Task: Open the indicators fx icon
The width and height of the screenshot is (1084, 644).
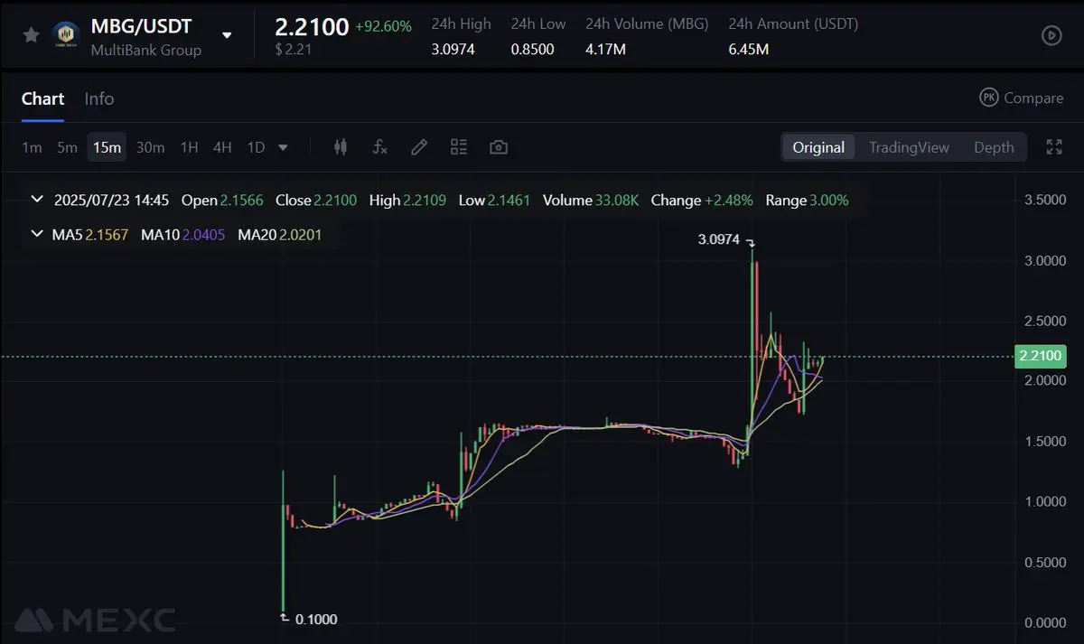Action: [x=380, y=147]
